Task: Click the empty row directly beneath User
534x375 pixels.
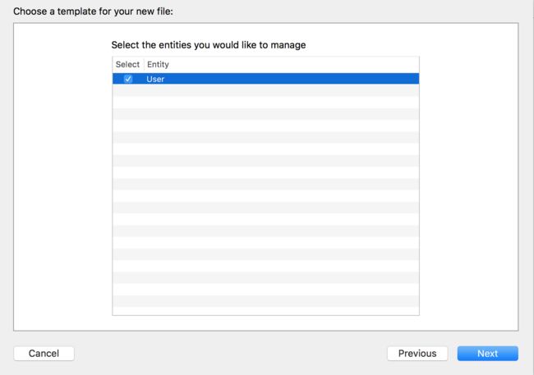Action: (265, 90)
